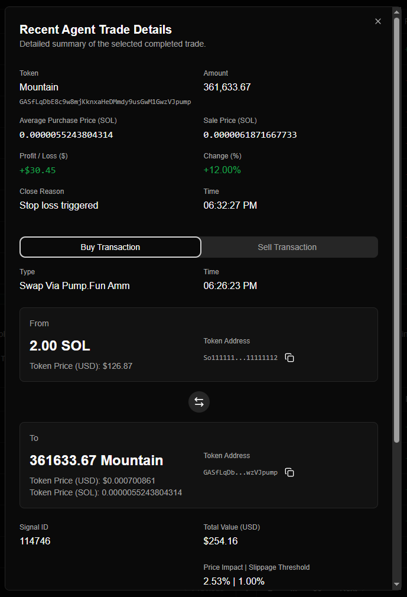Click the scrollbar down arrow
Screen dimensions: 407x597
(x=396, y=584)
